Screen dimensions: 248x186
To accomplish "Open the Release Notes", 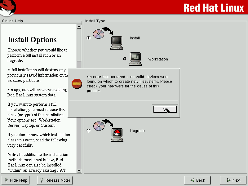I will click(55, 180).
